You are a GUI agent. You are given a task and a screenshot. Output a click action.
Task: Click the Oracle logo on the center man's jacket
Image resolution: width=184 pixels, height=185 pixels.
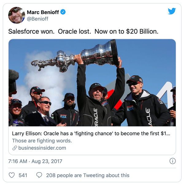tap(95, 117)
